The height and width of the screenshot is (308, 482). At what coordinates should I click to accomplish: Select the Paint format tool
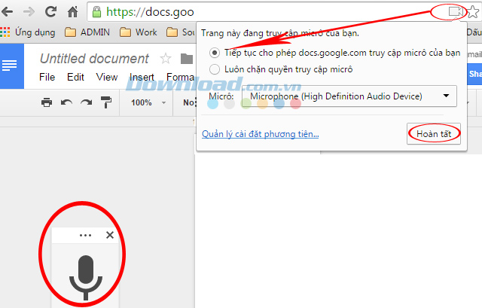click(x=106, y=102)
